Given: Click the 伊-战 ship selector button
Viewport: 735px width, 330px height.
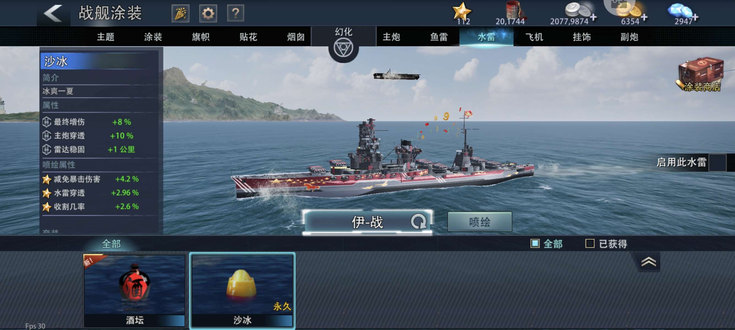Looking at the screenshot, I should click(x=367, y=222).
